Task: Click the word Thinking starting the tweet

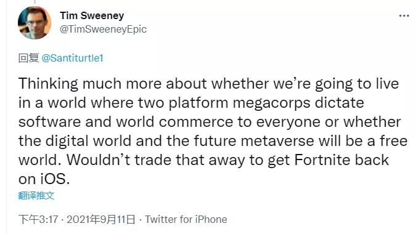Action: 48,84
